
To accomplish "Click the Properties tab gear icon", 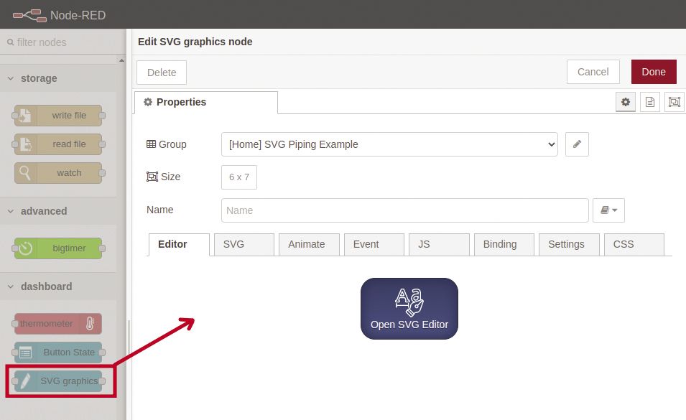I will [148, 102].
